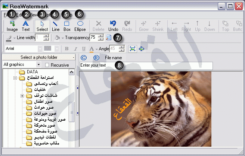This screenshot has height=156, width=245.
Task: Click the fill bucket color icon
Action: (x=57, y=38)
